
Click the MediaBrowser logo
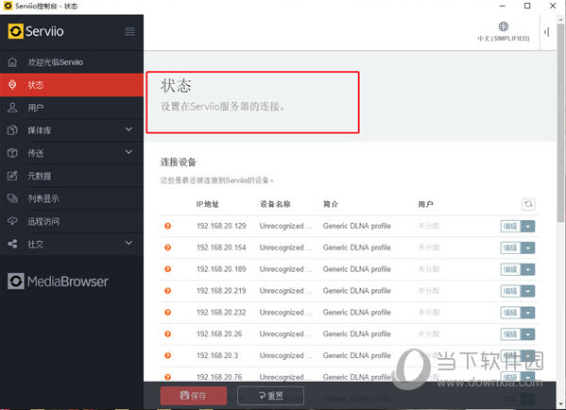point(58,282)
